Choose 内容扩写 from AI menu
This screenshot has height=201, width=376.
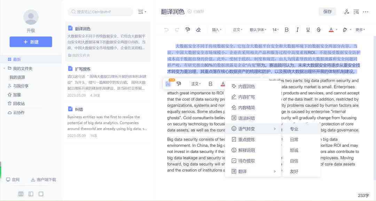[x=253, y=97]
